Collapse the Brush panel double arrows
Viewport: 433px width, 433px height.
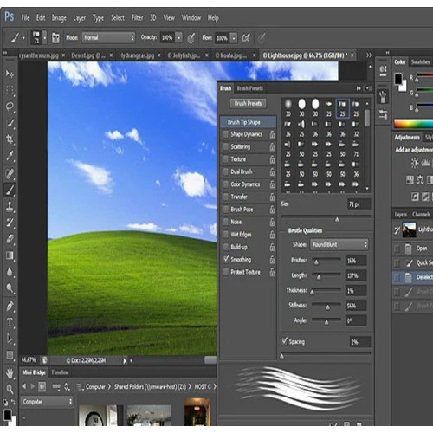pos(359,88)
